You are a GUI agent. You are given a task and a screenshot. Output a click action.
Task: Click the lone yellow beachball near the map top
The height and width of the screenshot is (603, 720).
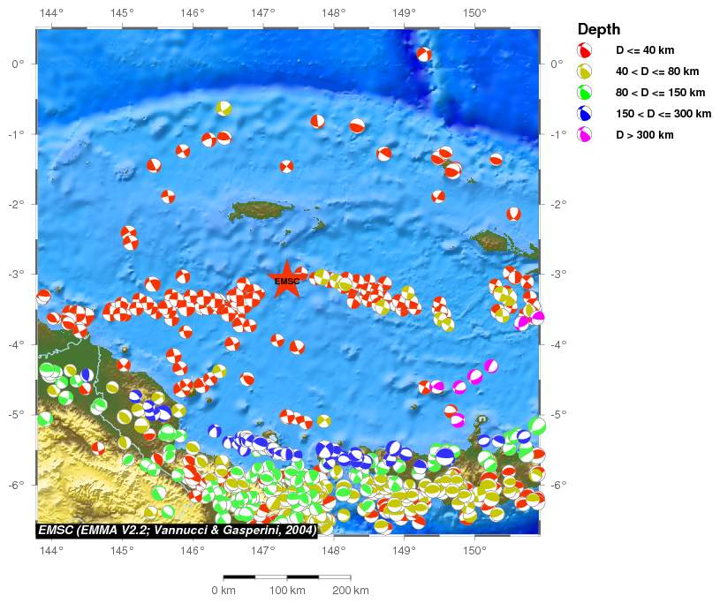pos(224,108)
